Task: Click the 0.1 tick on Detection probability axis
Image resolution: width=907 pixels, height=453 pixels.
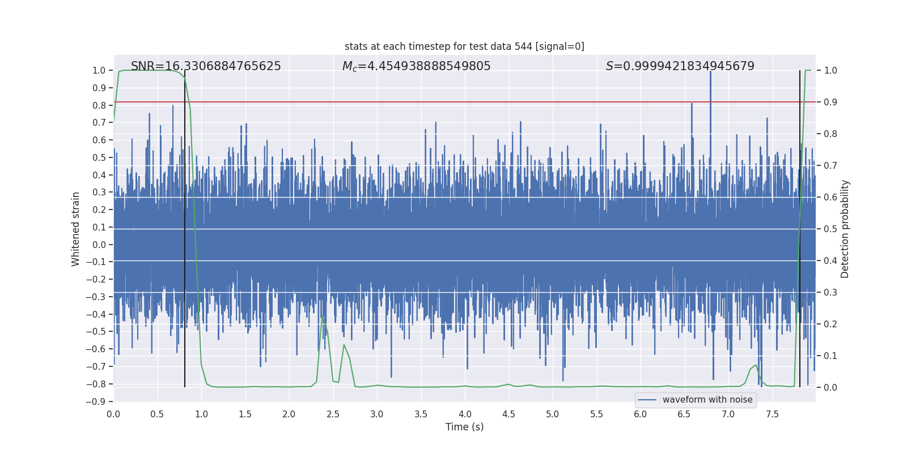Action: 830,356
